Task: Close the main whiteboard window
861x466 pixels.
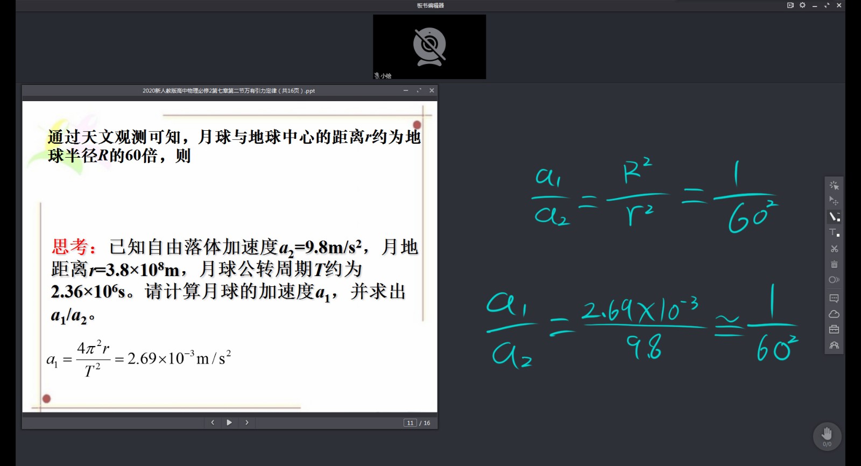Action: click(839, 5)
